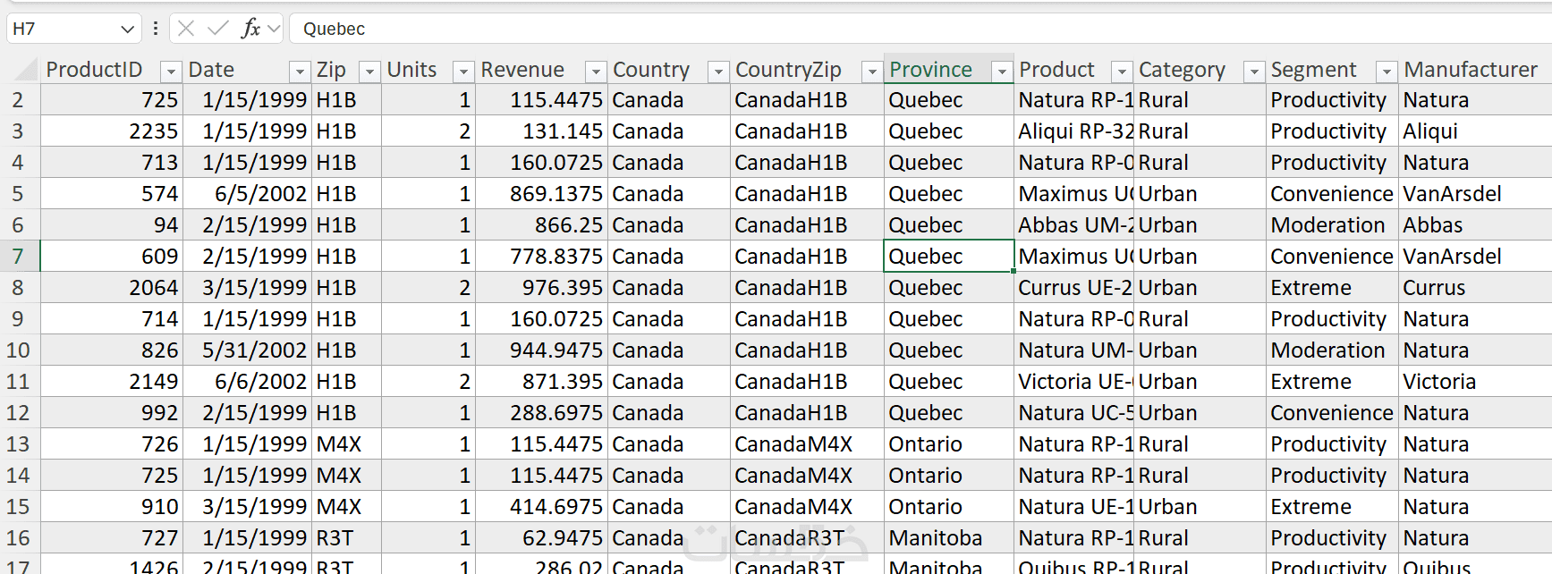
Task: Click the Name Box showing H7
Action: click(63, 29)
